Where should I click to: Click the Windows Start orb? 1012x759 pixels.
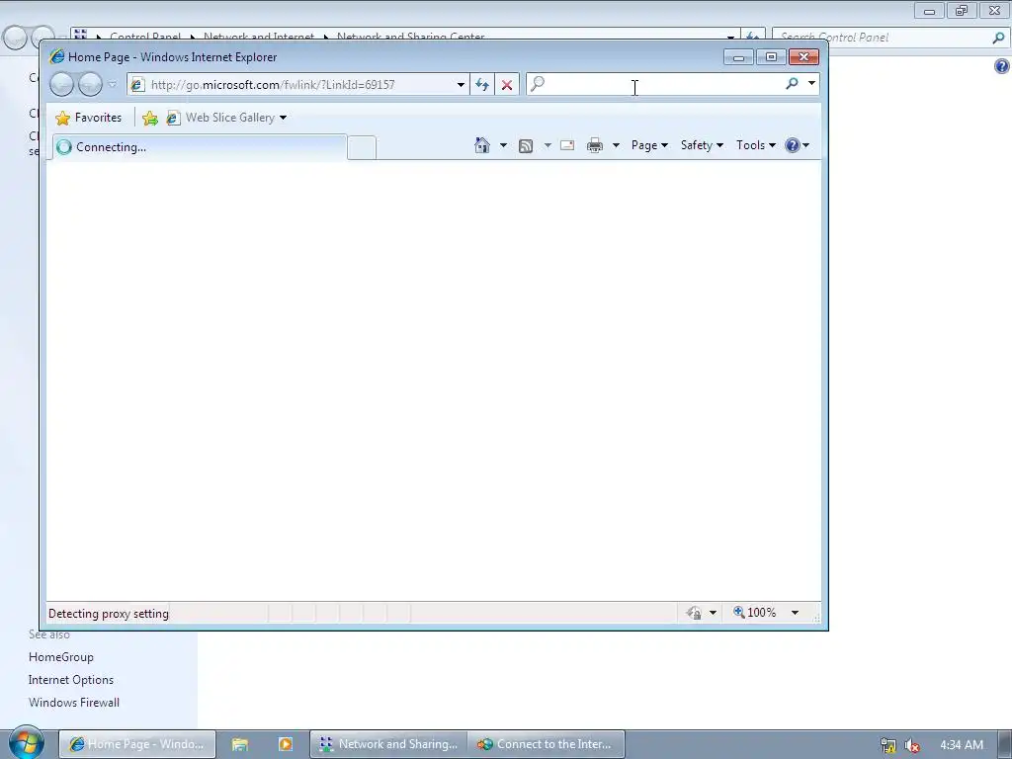27,743
